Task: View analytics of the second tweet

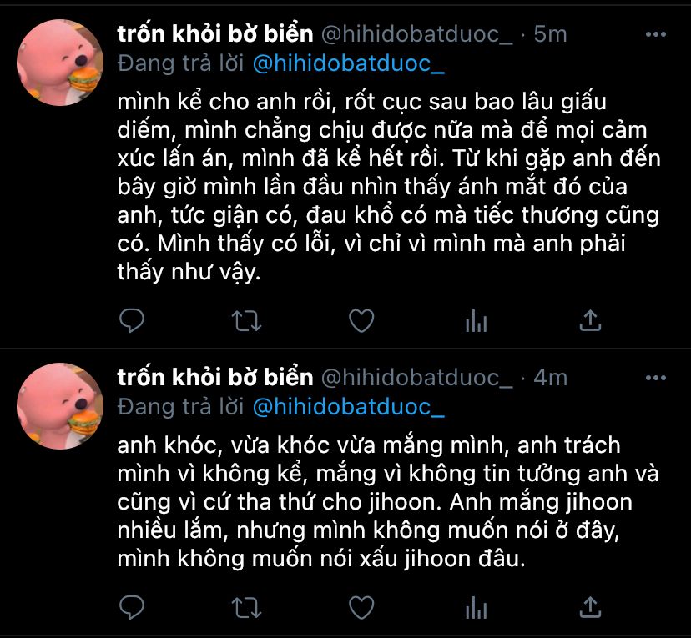Action: click(476, 608)
